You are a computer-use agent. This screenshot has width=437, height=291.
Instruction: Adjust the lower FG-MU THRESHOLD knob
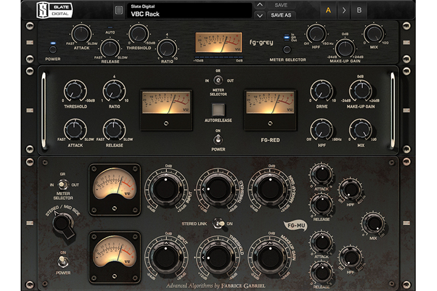(218, 257)
